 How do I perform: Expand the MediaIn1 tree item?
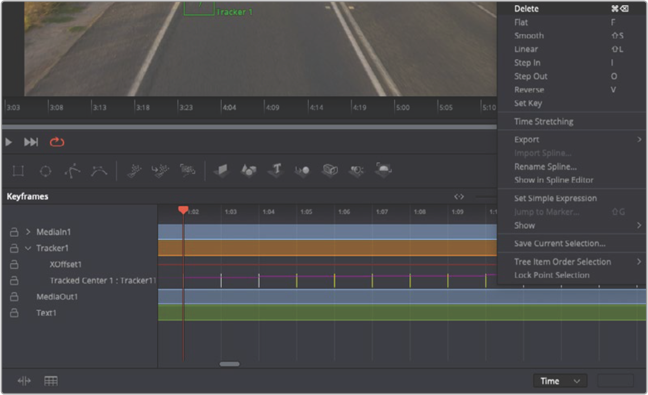(x=28, y=232)
